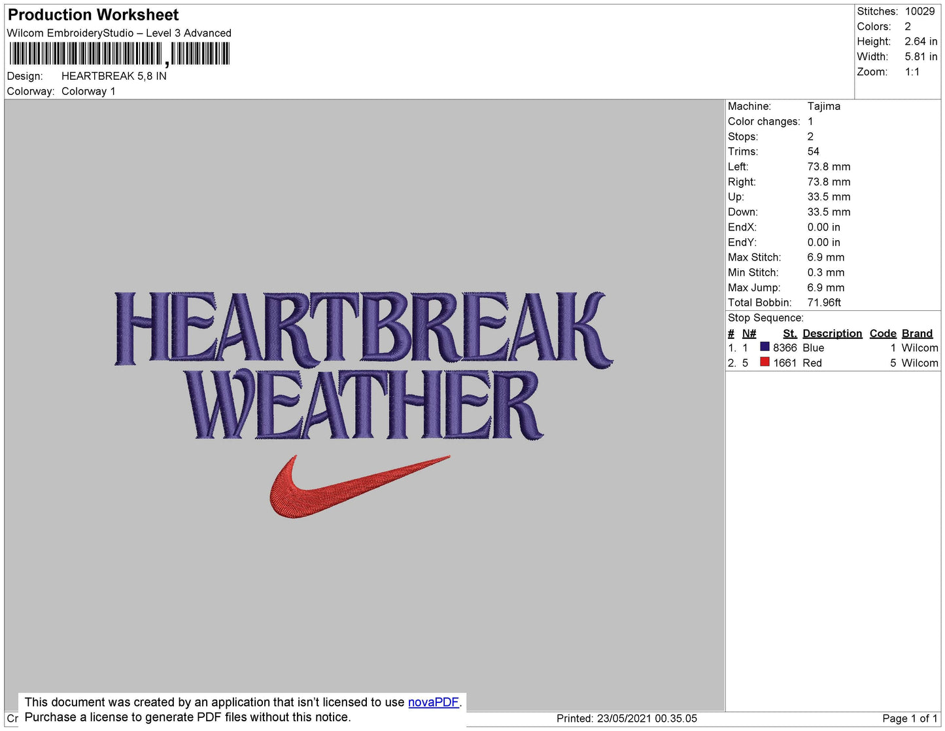Viewport: 945px width, 731px height.
Task: Click the 'Stop Sequence:' heading
Action: pyautogui.click(x=766, y=318)
